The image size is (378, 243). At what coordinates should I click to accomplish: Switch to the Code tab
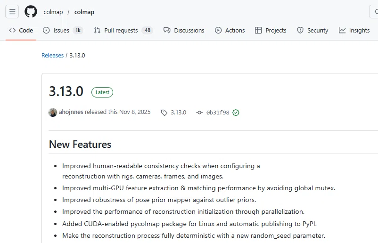pyautogui.click(x=21, y=30)
